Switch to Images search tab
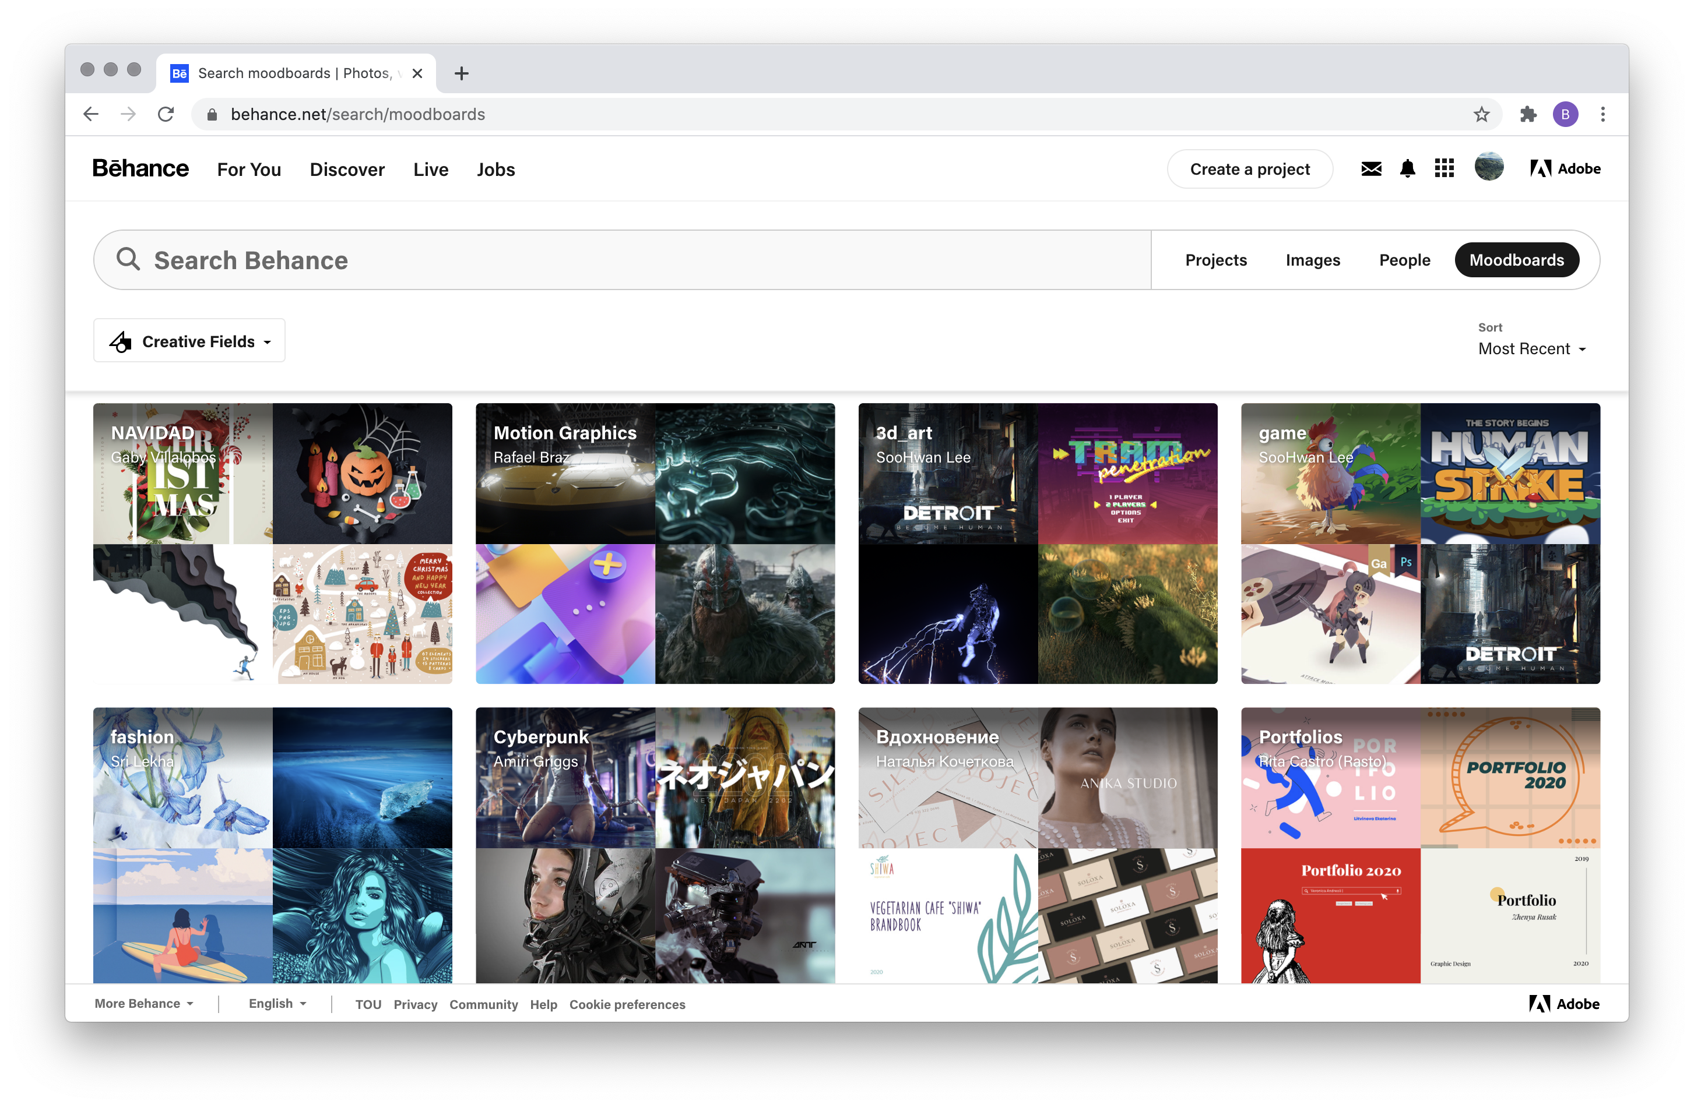Screen dimensions: 1694x1108 (x=1313, y=260)
